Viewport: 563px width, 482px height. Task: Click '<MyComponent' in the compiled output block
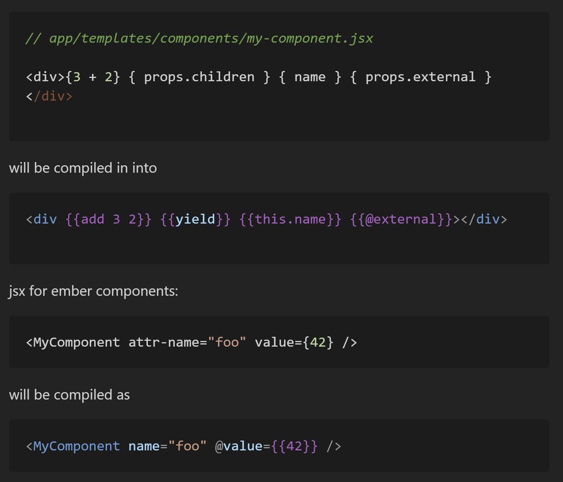73,446
